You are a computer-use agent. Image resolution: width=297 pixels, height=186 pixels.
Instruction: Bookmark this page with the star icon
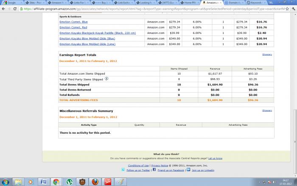[287, 9]
